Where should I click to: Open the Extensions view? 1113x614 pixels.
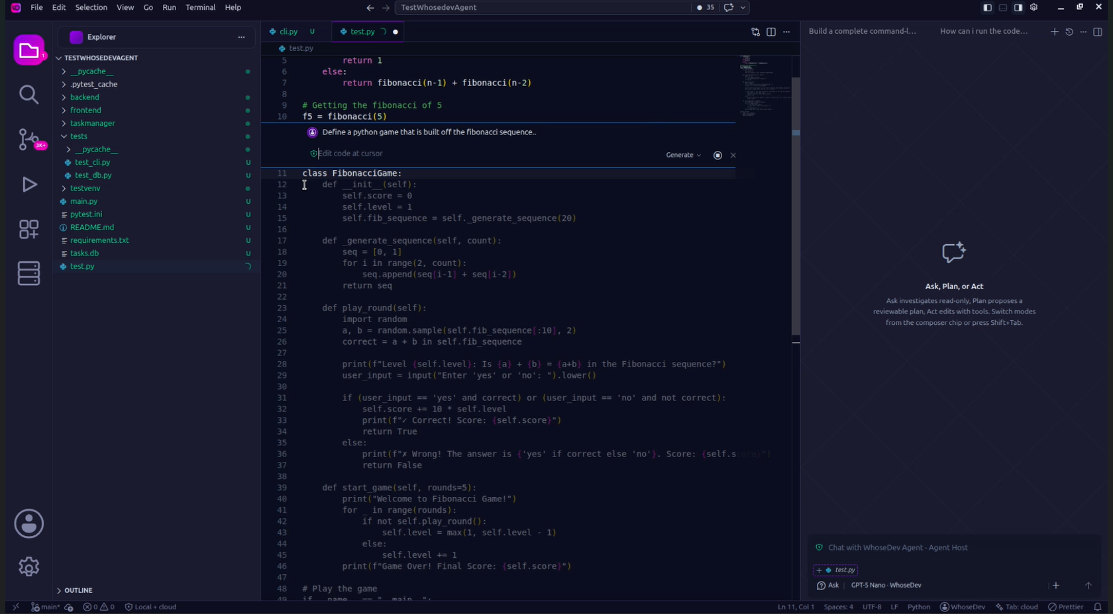pos(28,229)
